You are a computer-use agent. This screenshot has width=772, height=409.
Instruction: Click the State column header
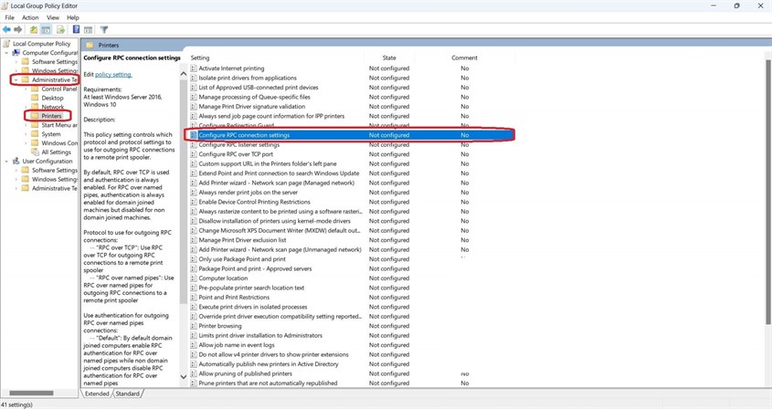(x=382, y=58)
